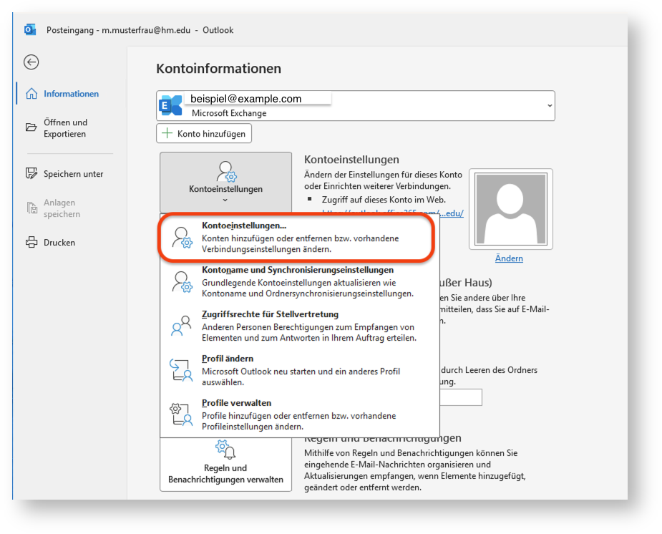The image size is (662, 534).
Task: Click the plus icon on Konto hinzufügen
Action: point(167,133)
